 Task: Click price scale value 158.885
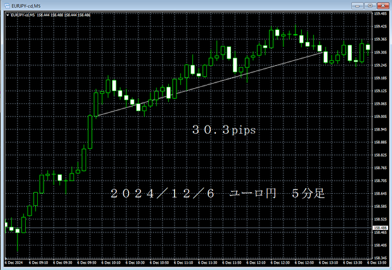380,142
